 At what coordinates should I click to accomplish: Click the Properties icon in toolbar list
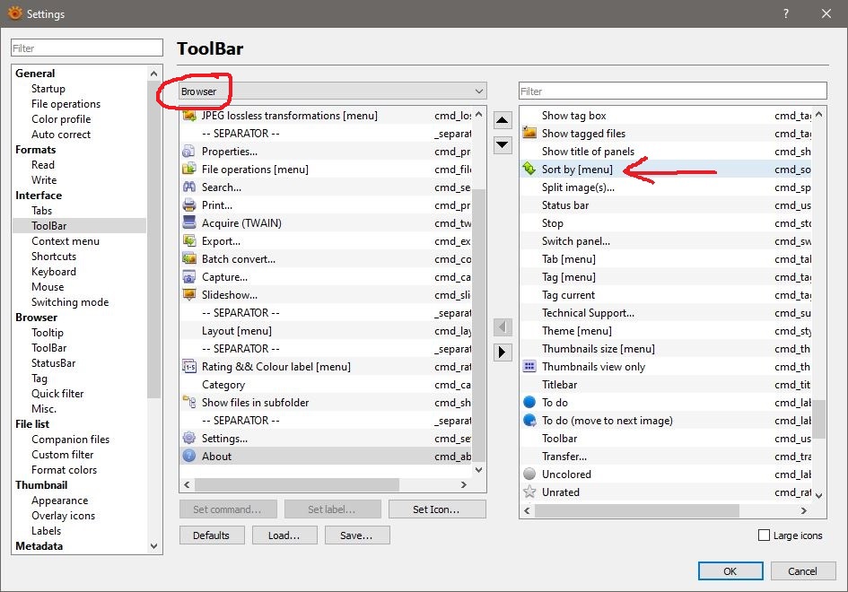(188, 152)
